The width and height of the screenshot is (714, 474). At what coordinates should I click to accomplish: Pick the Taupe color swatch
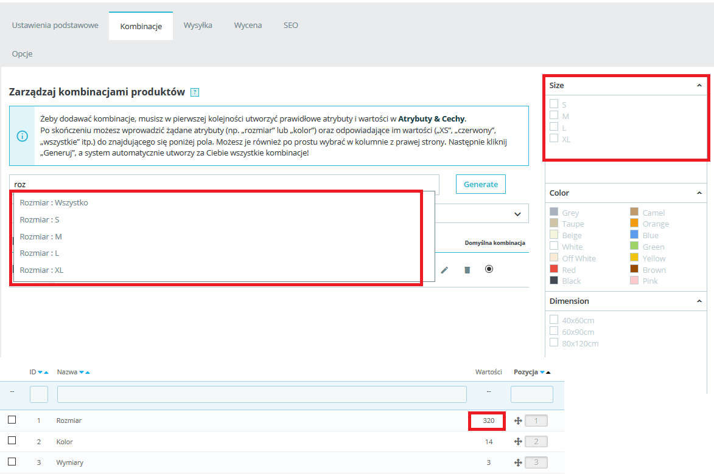pyautogui.click(x=554, y=222)
